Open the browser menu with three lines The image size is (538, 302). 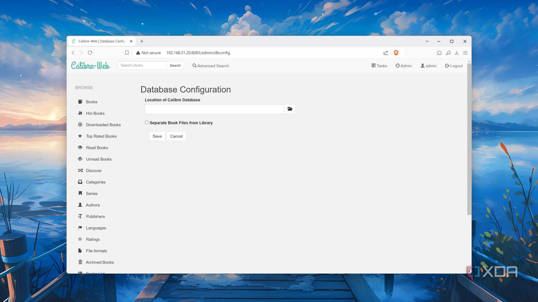click(x=465, y=52)
